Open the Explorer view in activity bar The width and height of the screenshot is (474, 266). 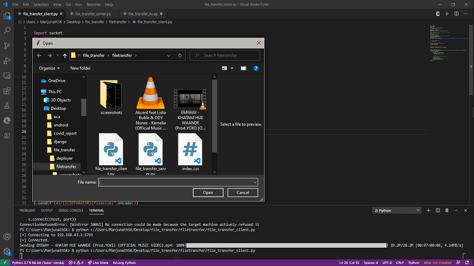pyautogui.click(x=7, y=16)
